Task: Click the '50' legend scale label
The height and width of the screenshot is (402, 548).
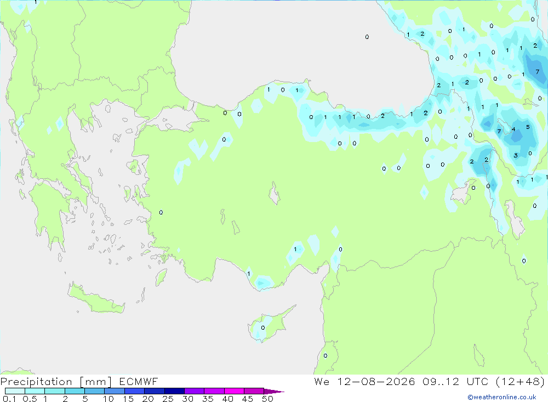Action: coord(267,399)
